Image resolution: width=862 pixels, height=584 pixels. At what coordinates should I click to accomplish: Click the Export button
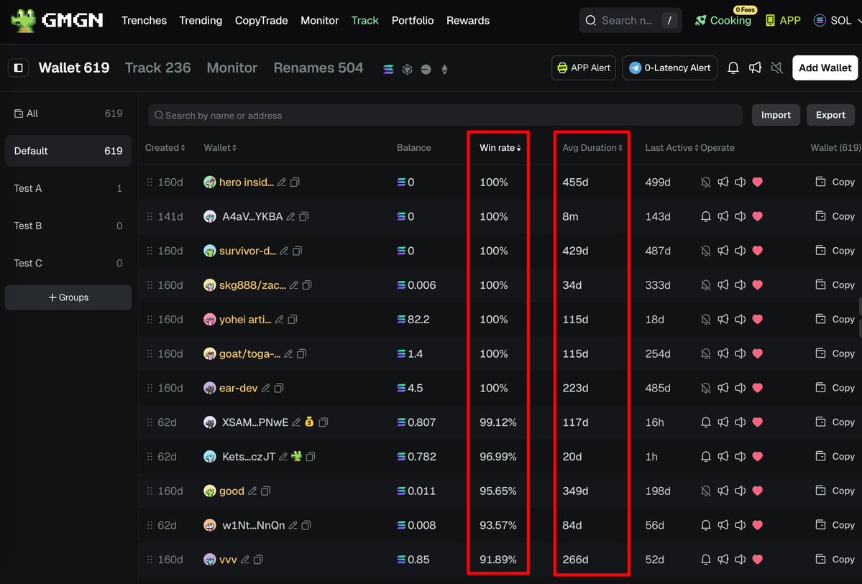pos(830,115)
